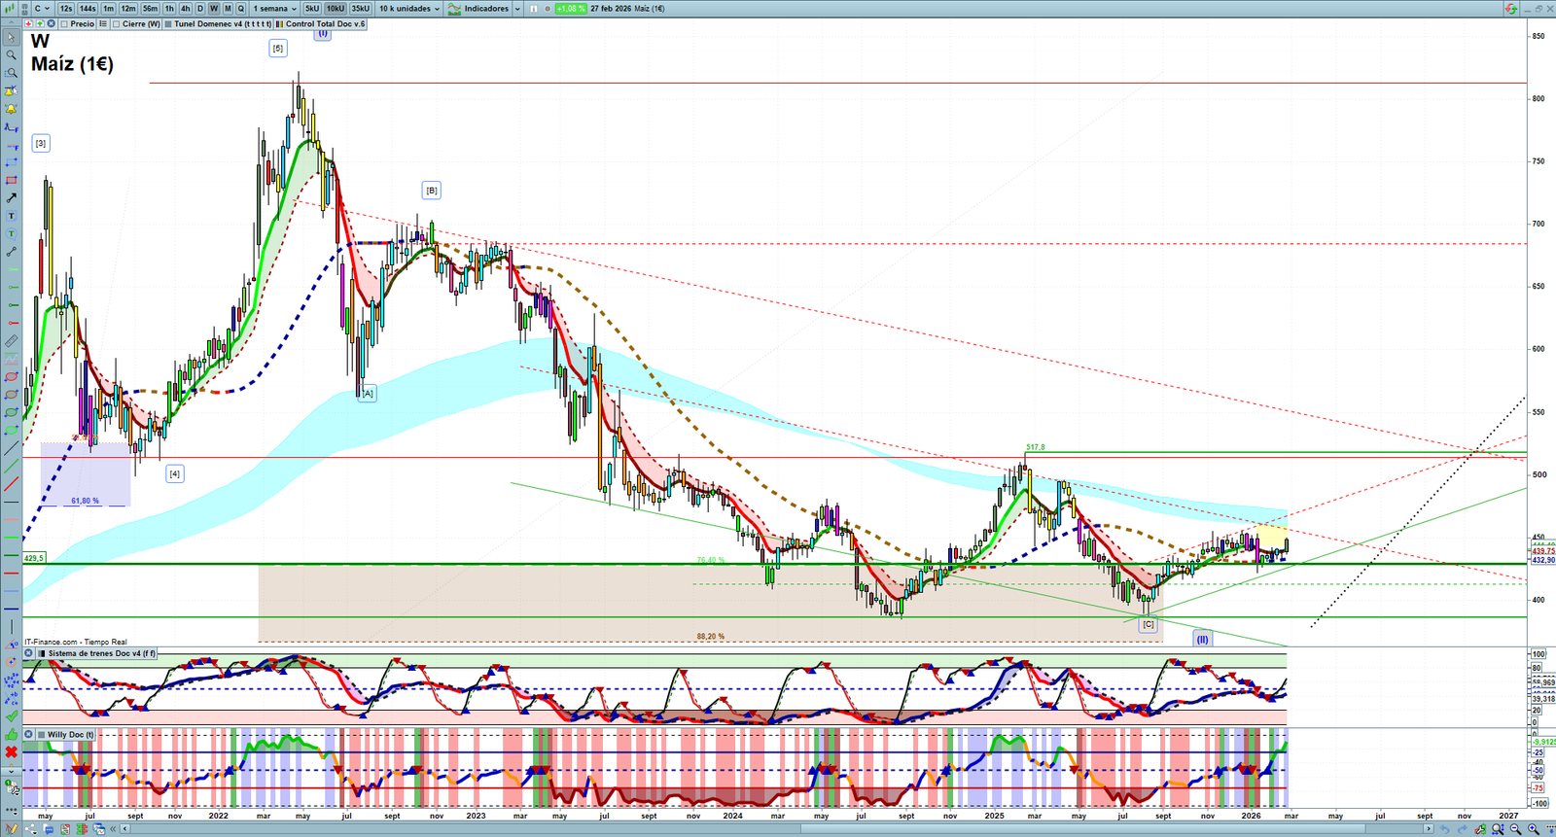Click the red X delete icon
The height and width of the screenshot is (837, 1556).
click(11, 752)
